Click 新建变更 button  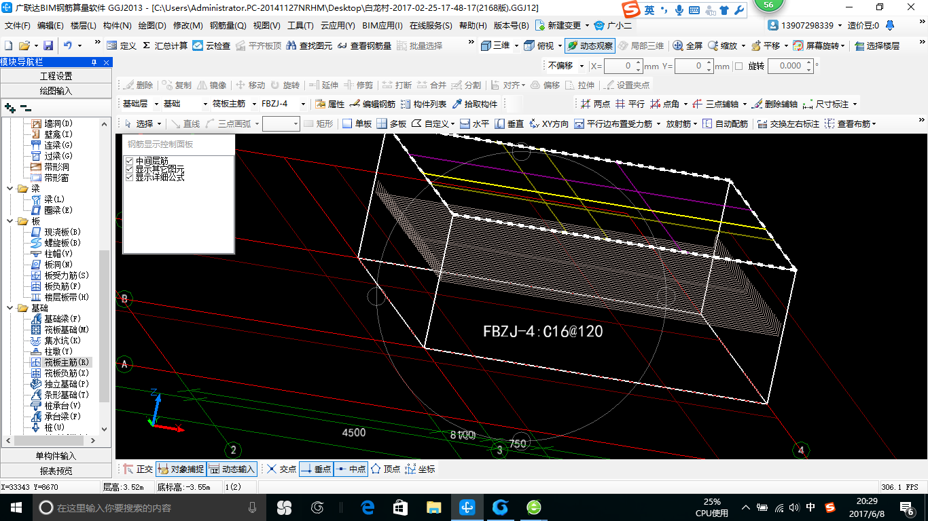558,26
